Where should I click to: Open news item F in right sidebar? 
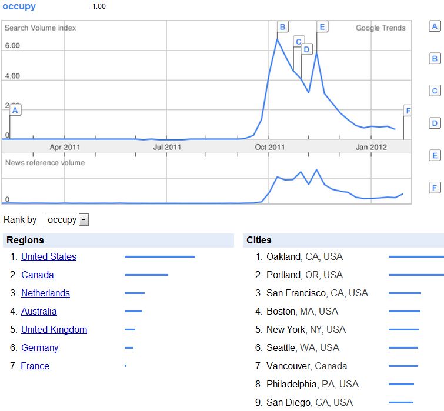435,188
